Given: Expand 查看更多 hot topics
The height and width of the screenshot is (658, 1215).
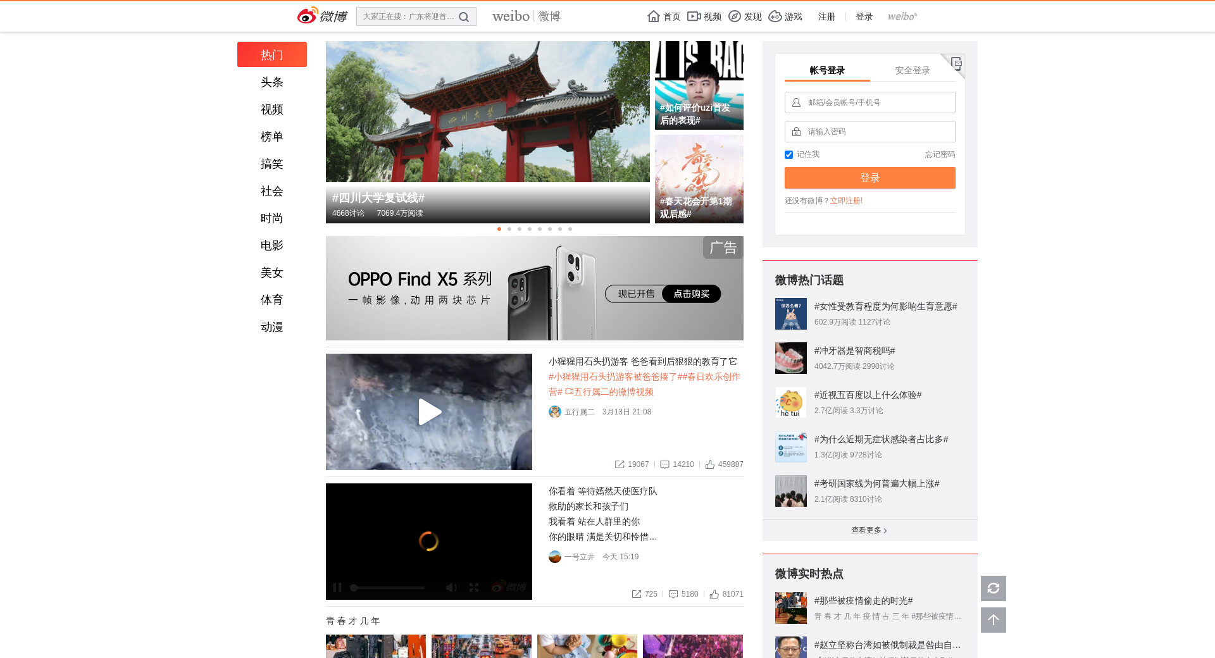Looking at the screenshot, I should tap(869, 530).
